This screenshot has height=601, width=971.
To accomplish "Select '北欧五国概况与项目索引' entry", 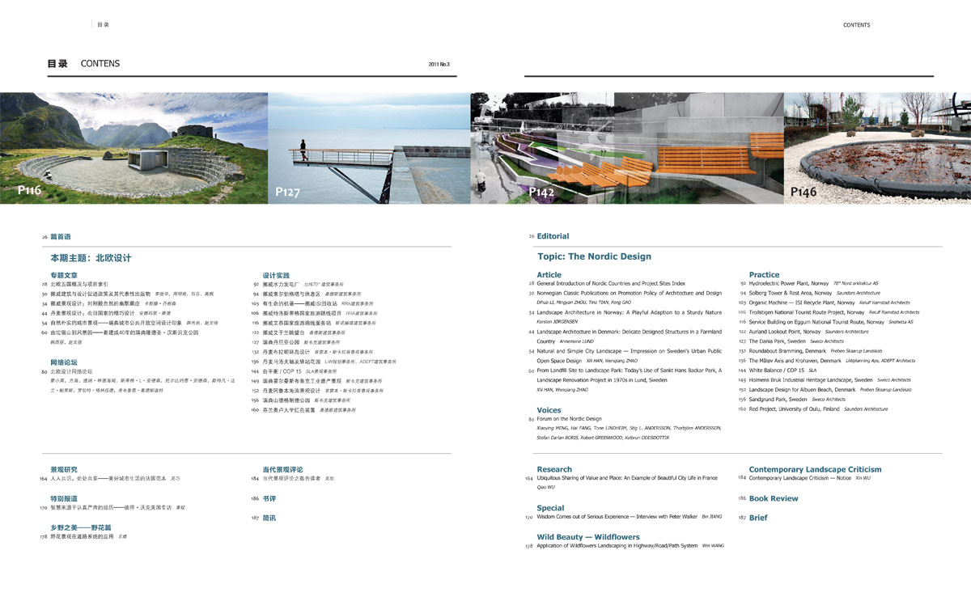I will point(79,285).
